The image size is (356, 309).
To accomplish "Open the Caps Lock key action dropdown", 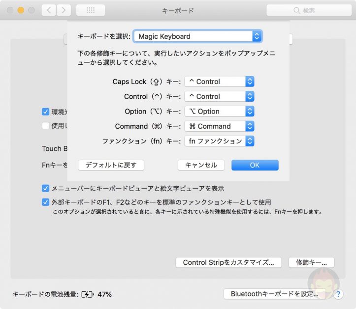I will [x=219, y=82].
